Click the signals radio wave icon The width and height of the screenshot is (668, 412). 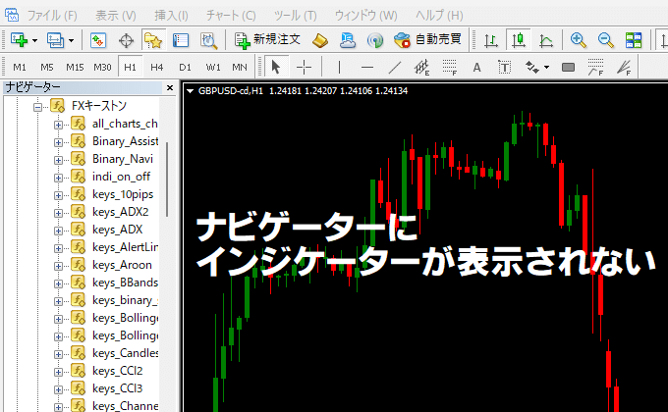click(375, 41)
